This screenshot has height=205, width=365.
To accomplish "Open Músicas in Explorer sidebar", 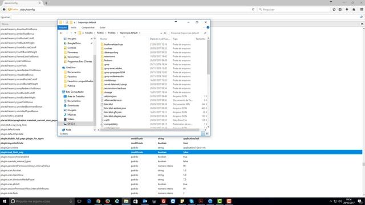I will (x=71, y=114).
